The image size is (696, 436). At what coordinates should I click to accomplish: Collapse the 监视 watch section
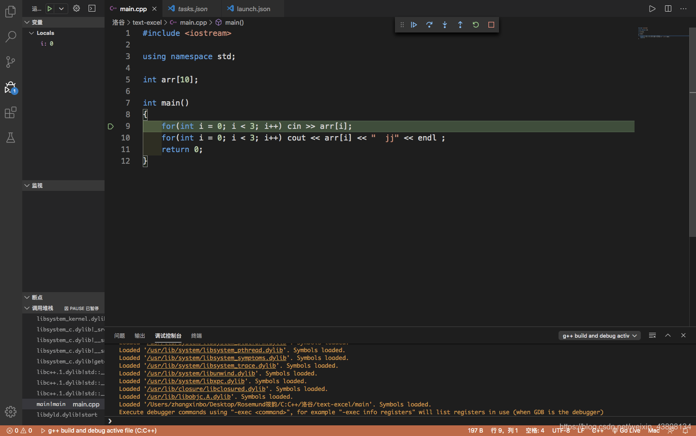point(63,186)
